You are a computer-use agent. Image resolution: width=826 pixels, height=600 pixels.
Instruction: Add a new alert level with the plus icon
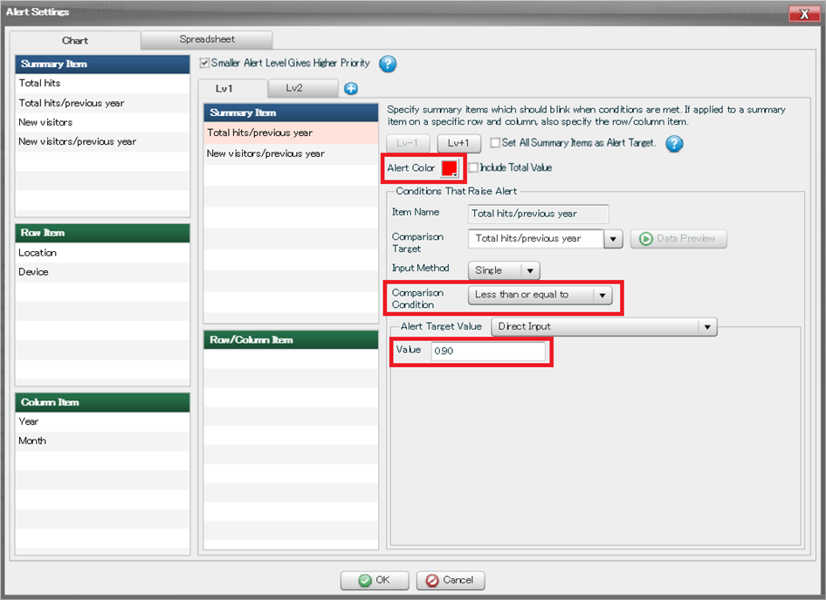(x=351, y=88)
